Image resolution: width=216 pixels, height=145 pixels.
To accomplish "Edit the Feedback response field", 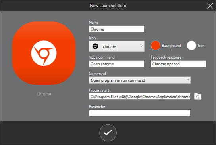I will tap(179, 64).
